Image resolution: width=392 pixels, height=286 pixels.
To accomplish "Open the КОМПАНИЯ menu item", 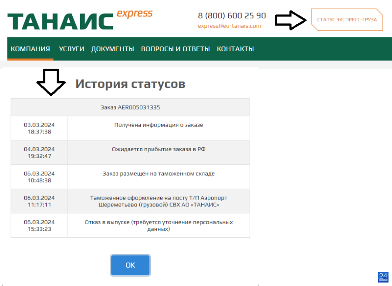I will point(30,49).
